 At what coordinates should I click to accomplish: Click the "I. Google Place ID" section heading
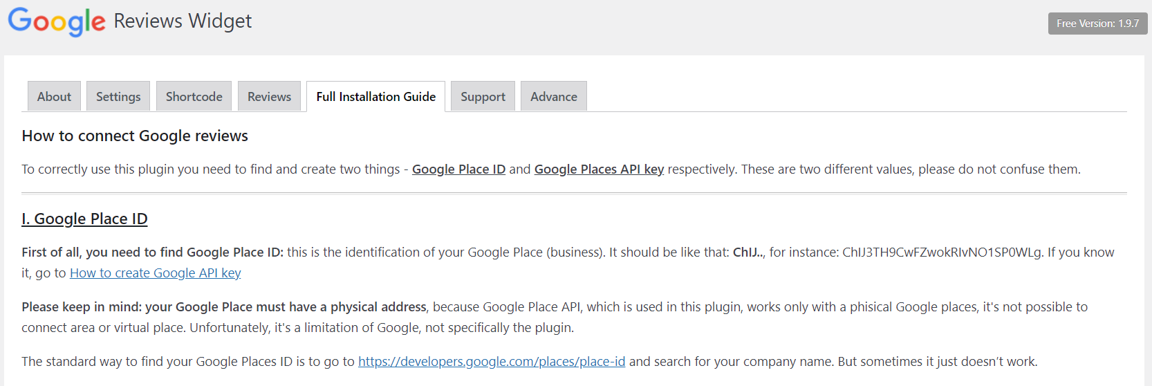(84, 219)
